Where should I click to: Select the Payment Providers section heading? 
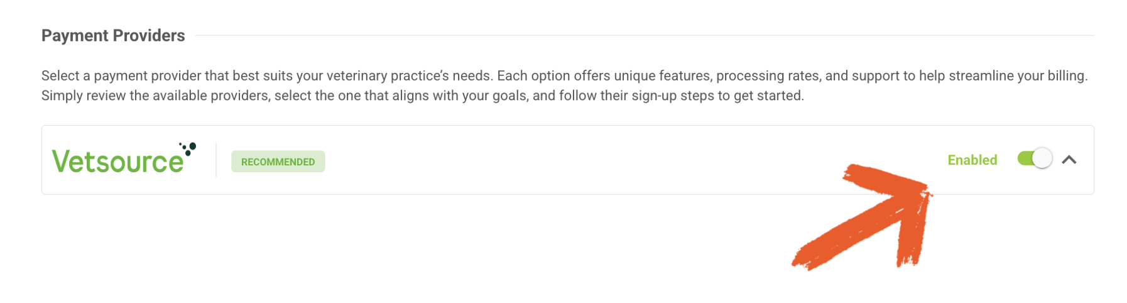[113, 36]
